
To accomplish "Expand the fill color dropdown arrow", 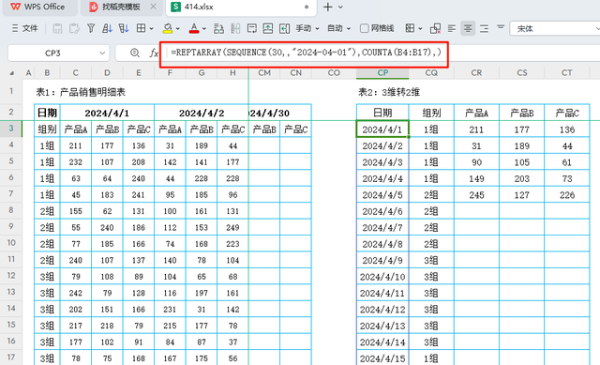I will tap(178, 28).
